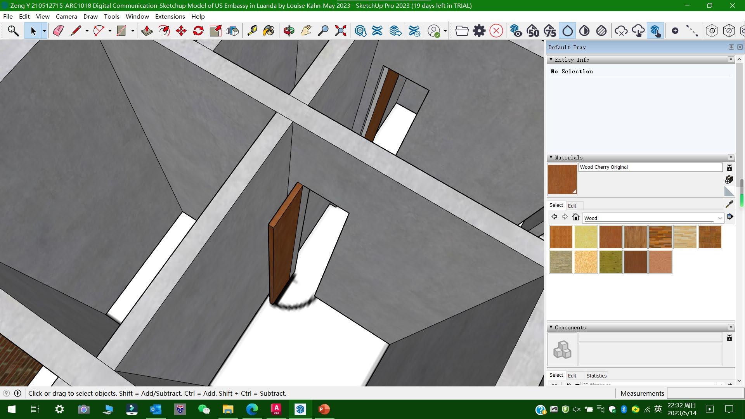This screenshot has height=419, width=745.
Task: Switch to the Materials Edit tab
Action: tap(572, 206)
